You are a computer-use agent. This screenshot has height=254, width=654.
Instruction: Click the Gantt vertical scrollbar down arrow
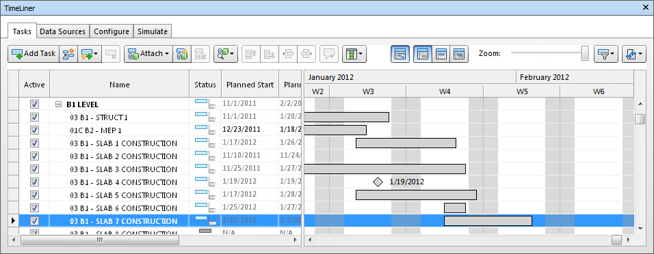[x=640, y=228]
